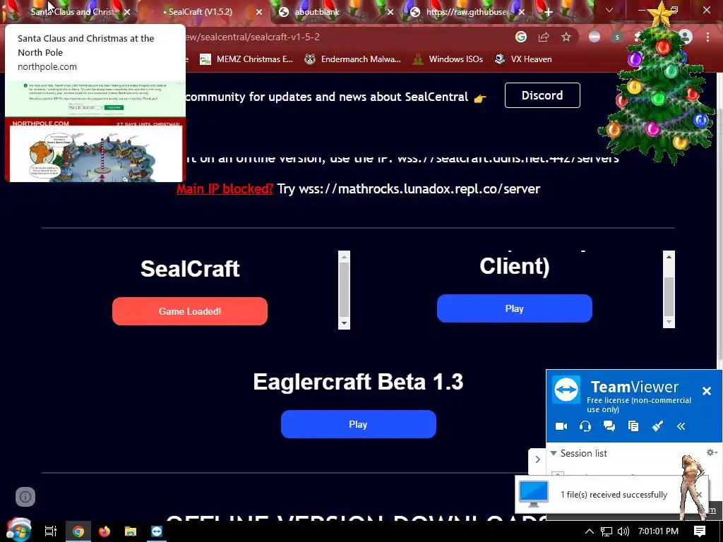The width and height of the screenshot is (723, 542).
Task: Open the TeamViewer chat bubbles icon
Action: point(609,426)
